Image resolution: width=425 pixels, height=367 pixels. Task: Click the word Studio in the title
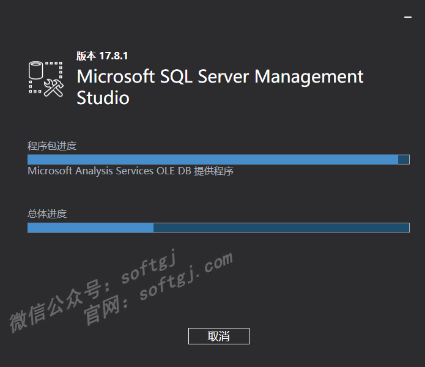[x=103, y=98]
